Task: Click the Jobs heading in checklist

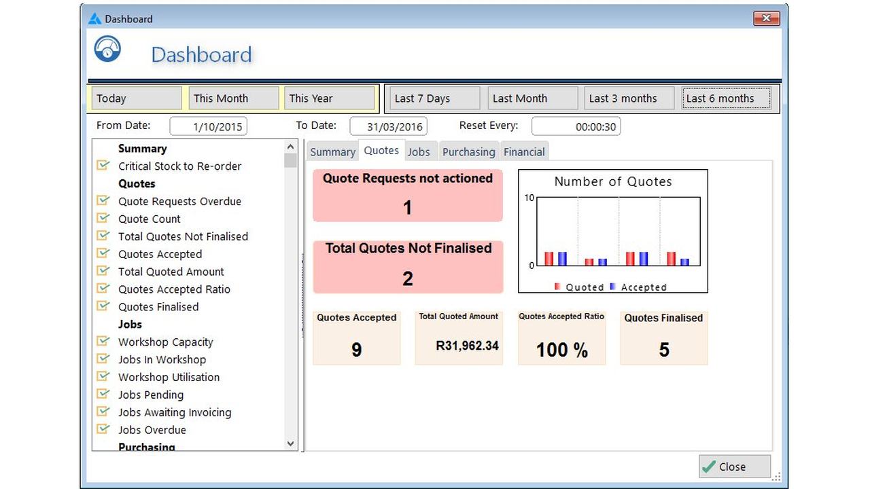Action: (x=130, y=324)
